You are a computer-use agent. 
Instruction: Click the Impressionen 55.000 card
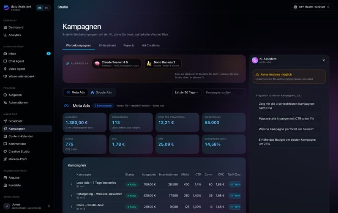224,123
